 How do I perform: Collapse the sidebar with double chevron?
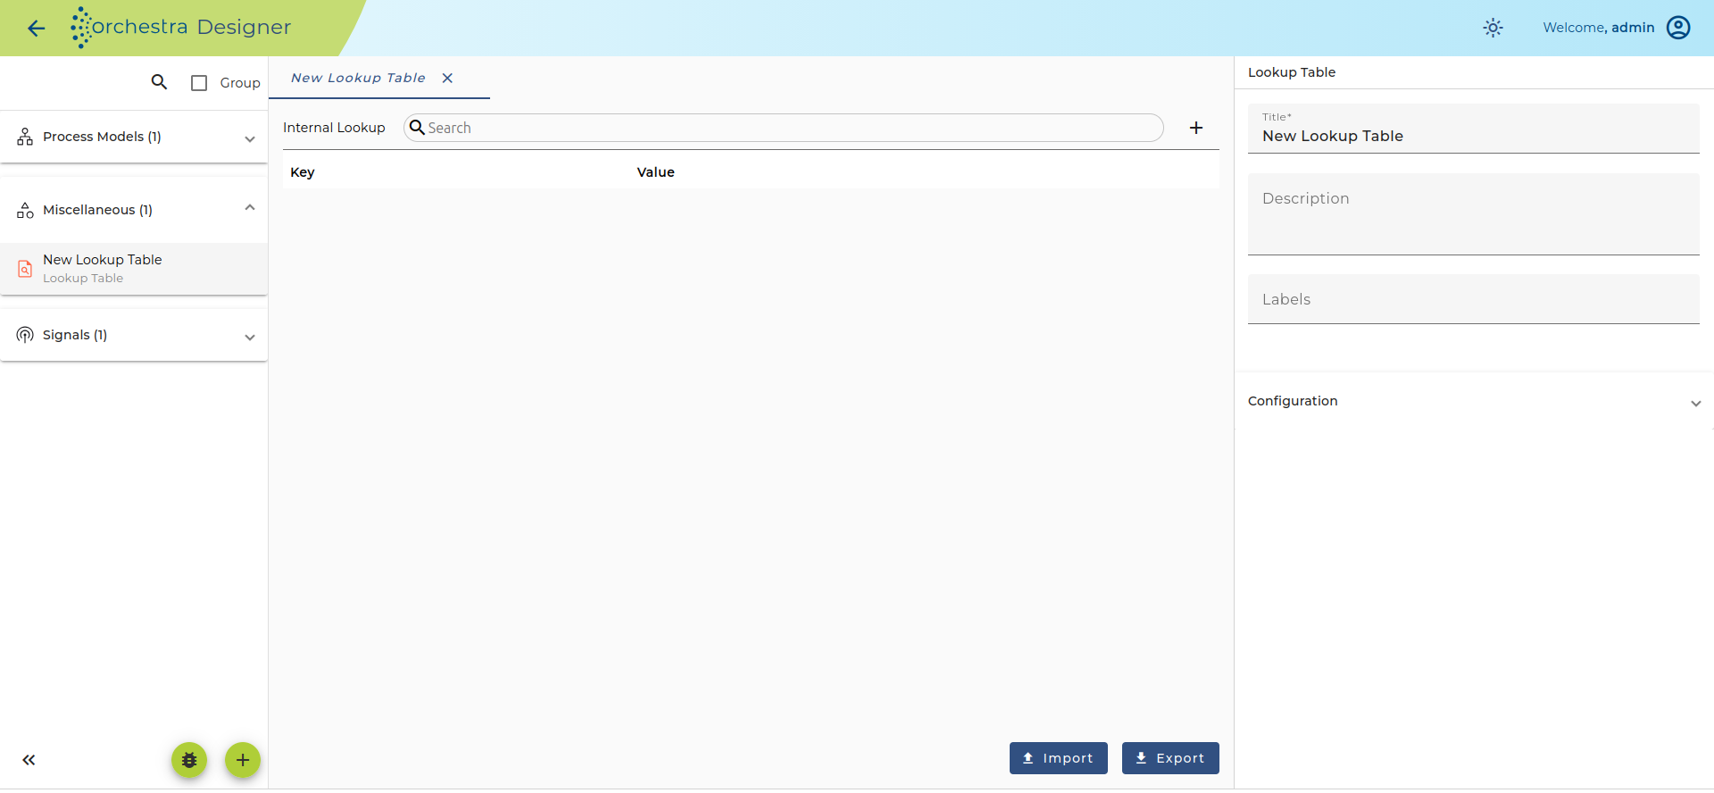(x=29, y=760)
